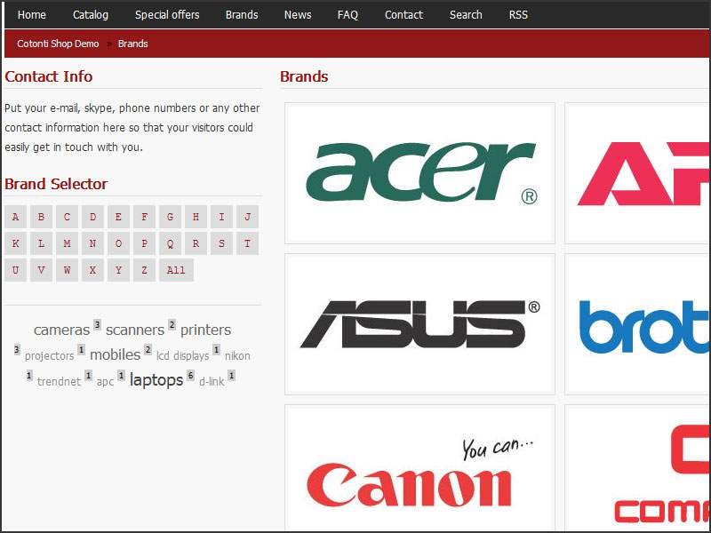Open the printers tag
This screenshot has width=711, height=533.
205,330
